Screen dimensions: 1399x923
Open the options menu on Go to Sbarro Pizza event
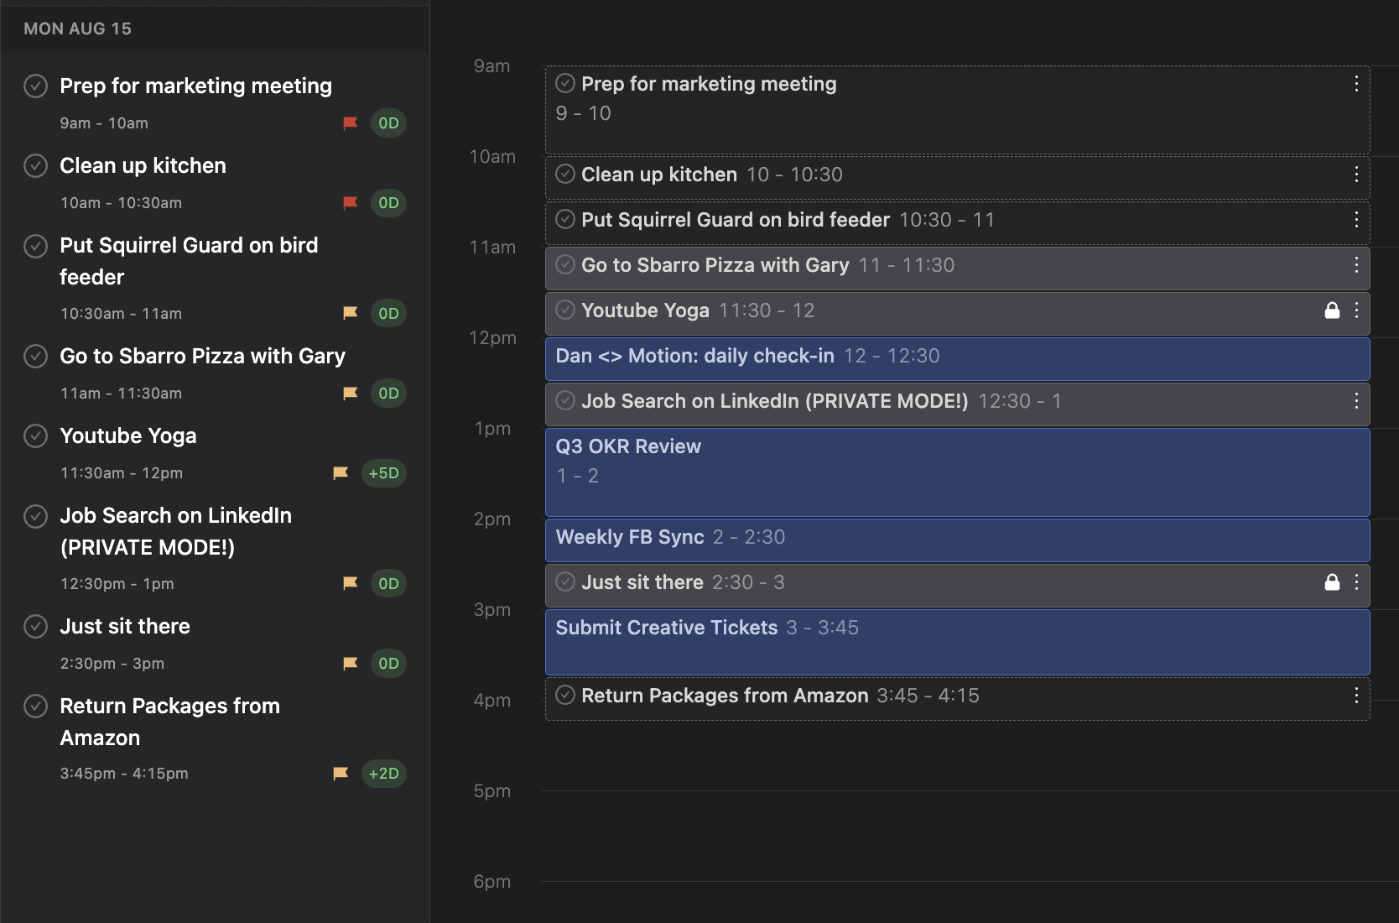pyautogui.click(x=1356, y=266)
